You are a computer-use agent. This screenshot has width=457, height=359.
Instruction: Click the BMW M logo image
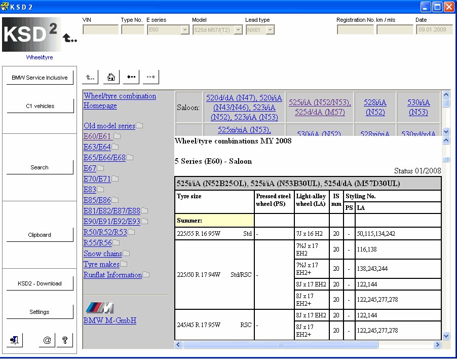point(99,308)
